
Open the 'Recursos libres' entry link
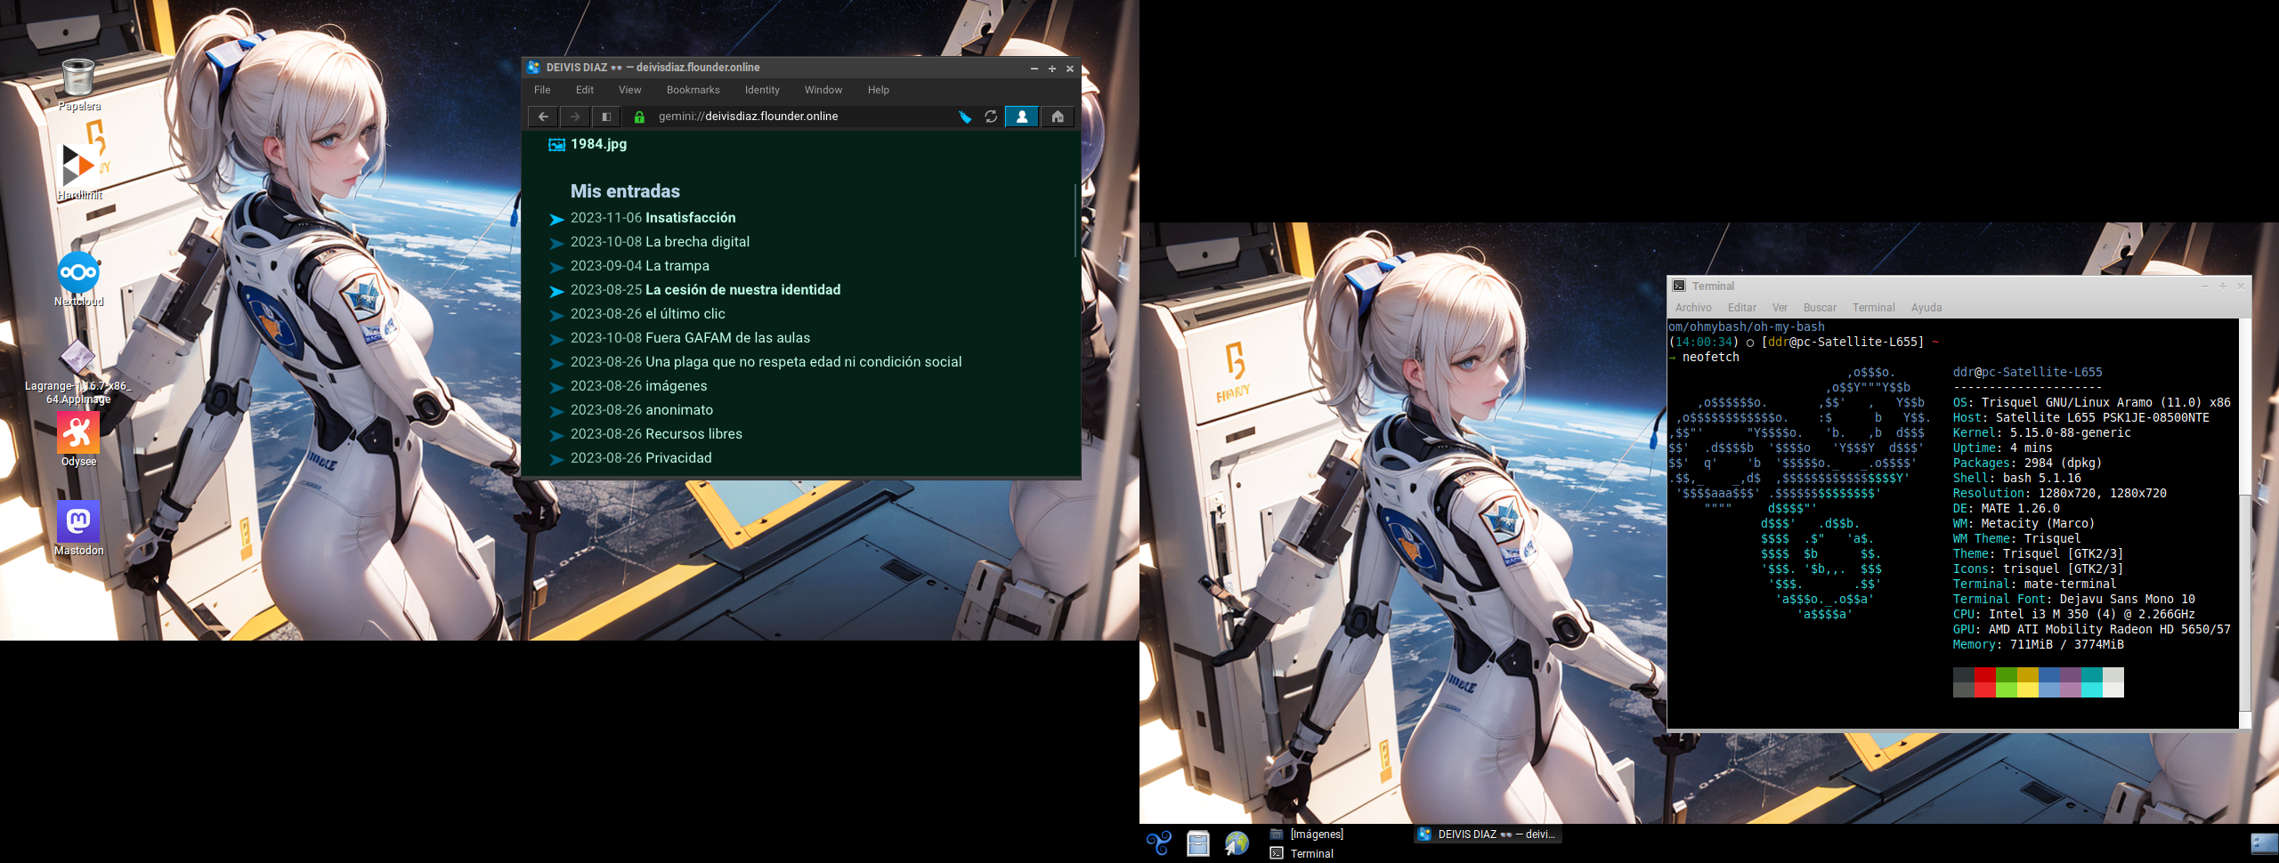point(693,434)
